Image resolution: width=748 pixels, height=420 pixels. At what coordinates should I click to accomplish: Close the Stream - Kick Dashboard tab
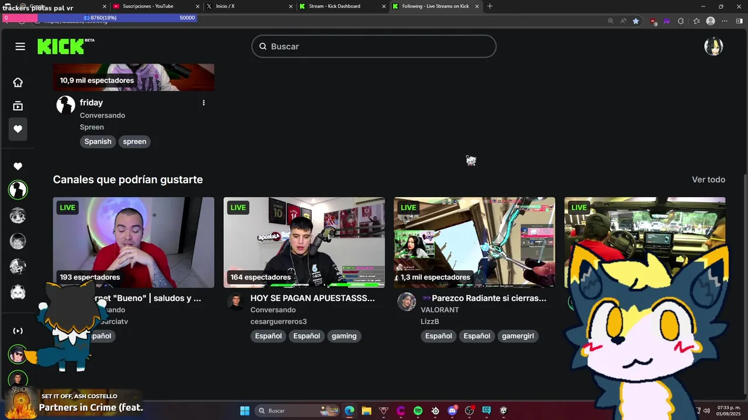[384, 6]
